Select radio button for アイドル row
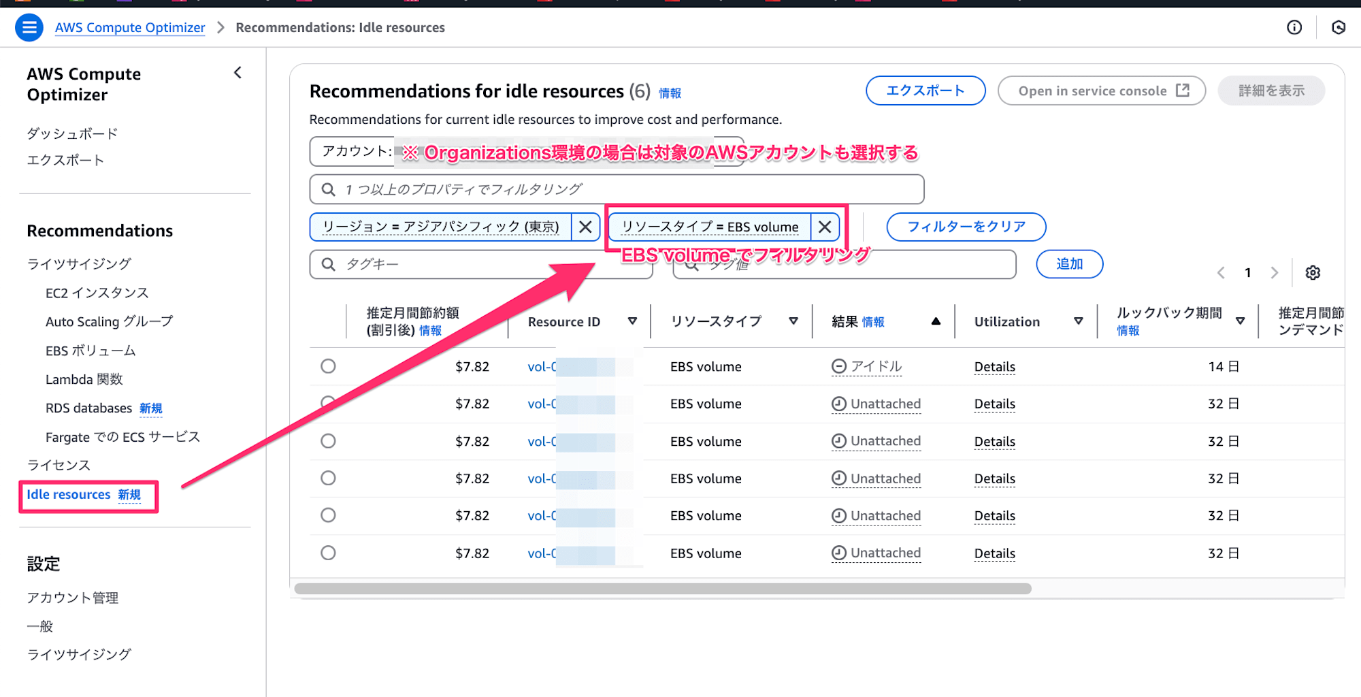Screen dimensions: 1361x697 tap(328, 366)
